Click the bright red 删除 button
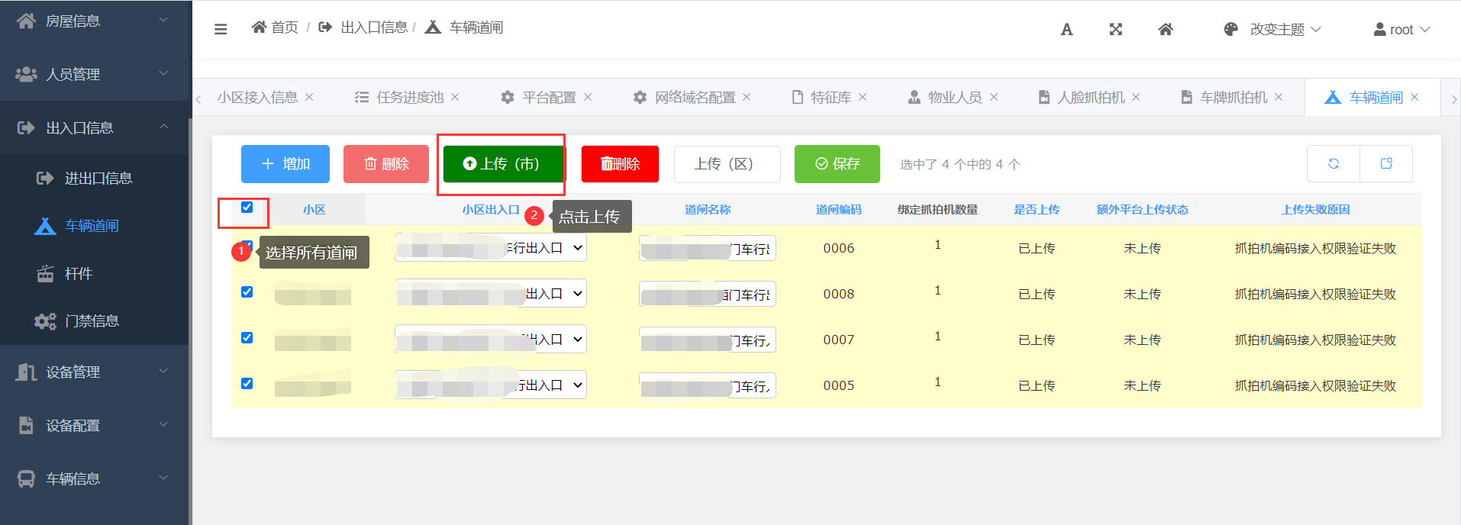 pyautogui.click(x=620, y=164)
